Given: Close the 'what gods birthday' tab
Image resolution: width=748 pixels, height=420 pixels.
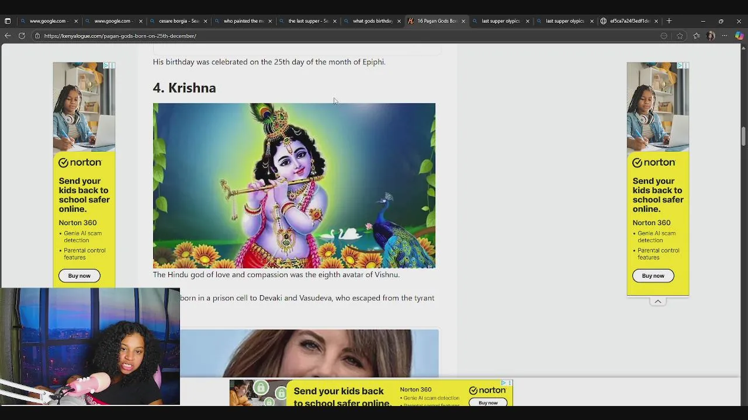Looking at the screenshot, I should [399, 21].
